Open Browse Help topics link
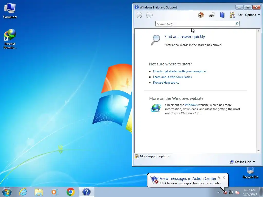Image resolution: width=263 pixels, height=197 pixels. [x=166, y=83]
